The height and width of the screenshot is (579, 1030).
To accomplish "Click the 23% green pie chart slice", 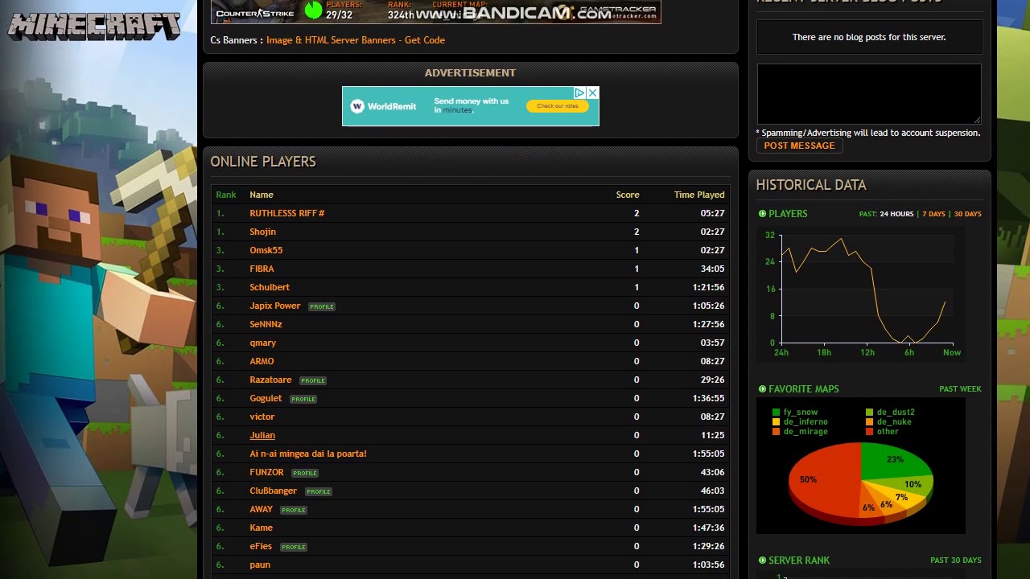I will [895, 461].
